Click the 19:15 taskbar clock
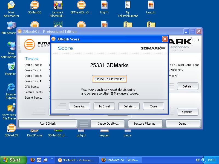The height and width of the screenshot is (164, 219). click(211, 160)
